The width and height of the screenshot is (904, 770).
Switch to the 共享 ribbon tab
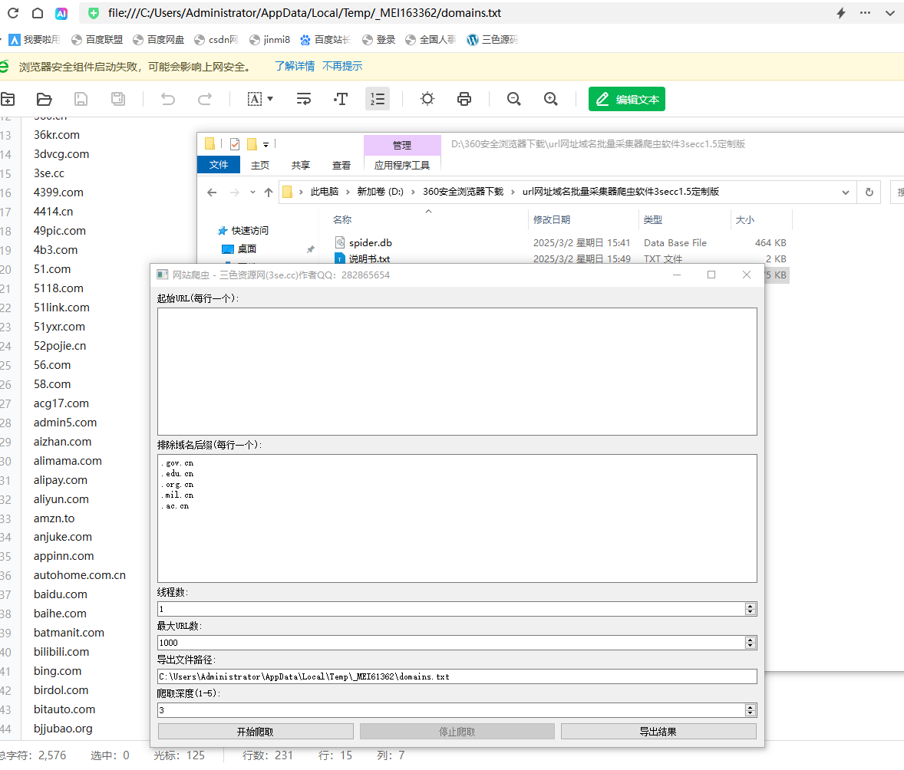[301, 165]
